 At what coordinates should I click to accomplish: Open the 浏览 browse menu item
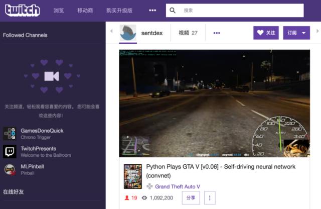tap(59, 11)
